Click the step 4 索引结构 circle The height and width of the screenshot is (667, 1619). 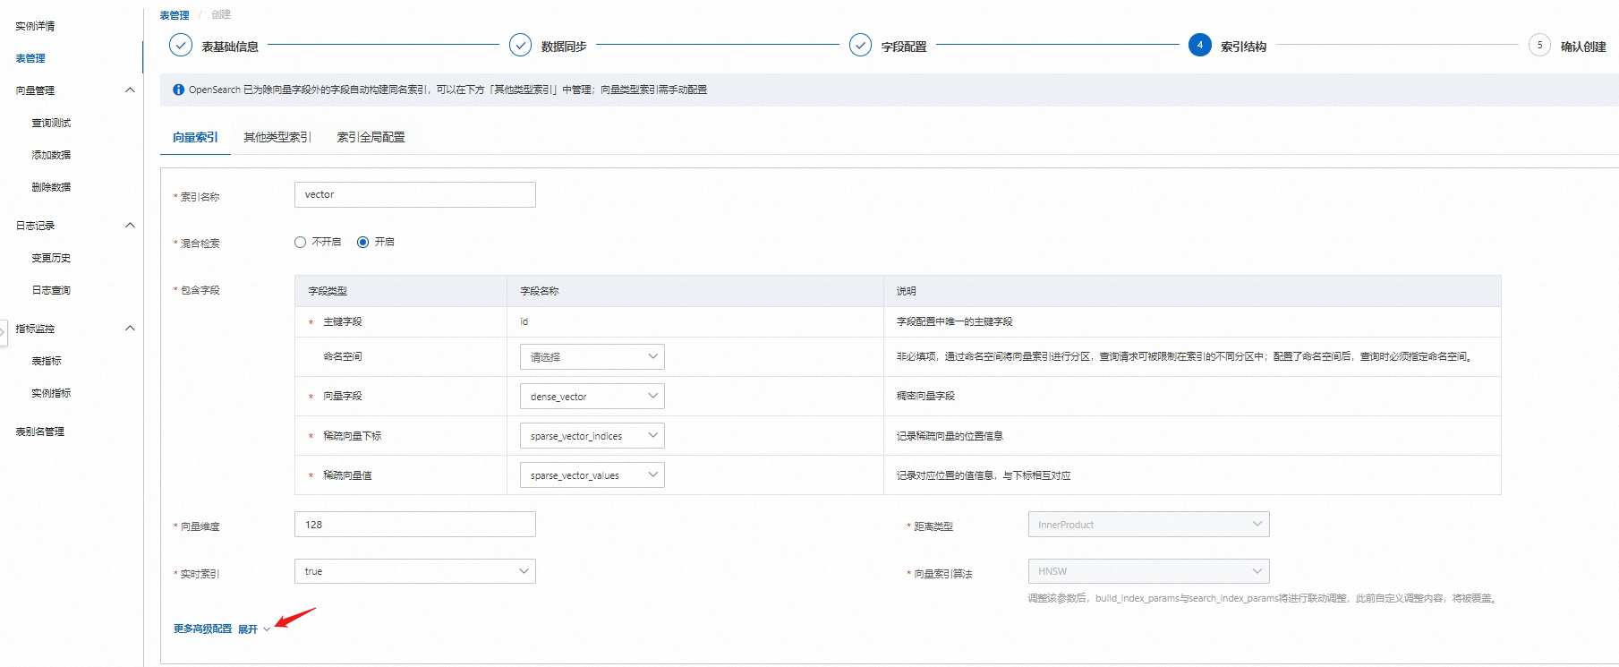1200,45
